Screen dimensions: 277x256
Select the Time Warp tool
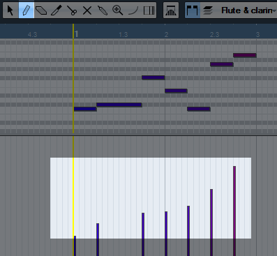click(x=149, y=10)
